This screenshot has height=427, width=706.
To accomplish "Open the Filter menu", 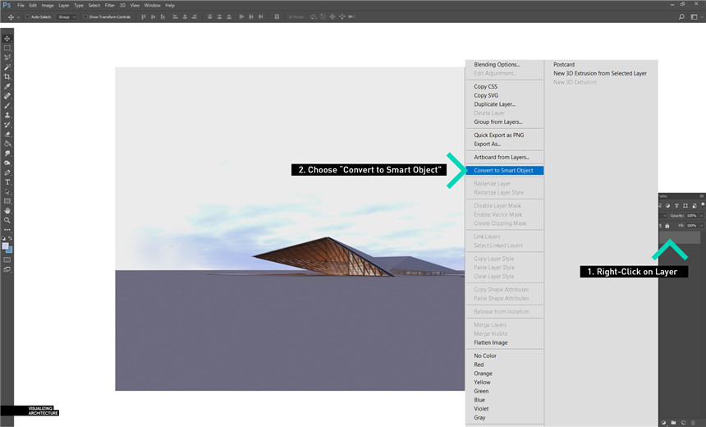I will [109, 5].
